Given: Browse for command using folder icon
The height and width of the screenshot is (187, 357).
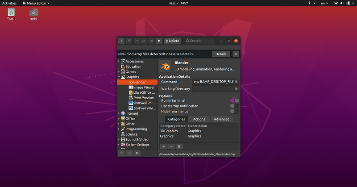Looking at the screenshot, I should coord(236,82).
